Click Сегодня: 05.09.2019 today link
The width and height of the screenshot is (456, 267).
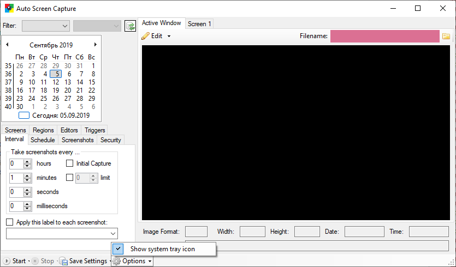pos(61,115)
